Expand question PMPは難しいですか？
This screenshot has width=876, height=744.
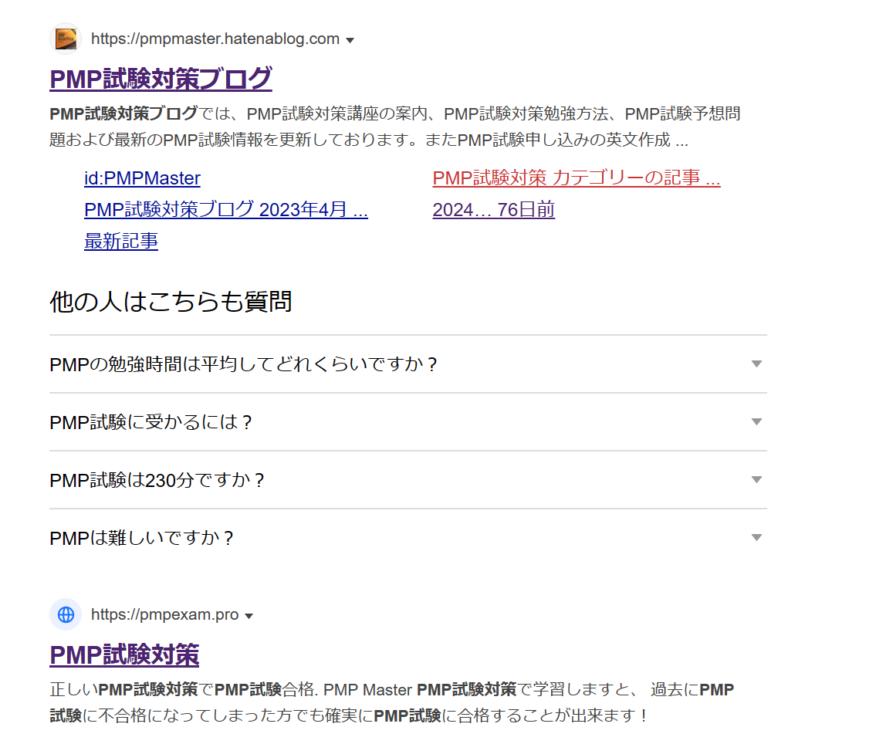point(142,538)
